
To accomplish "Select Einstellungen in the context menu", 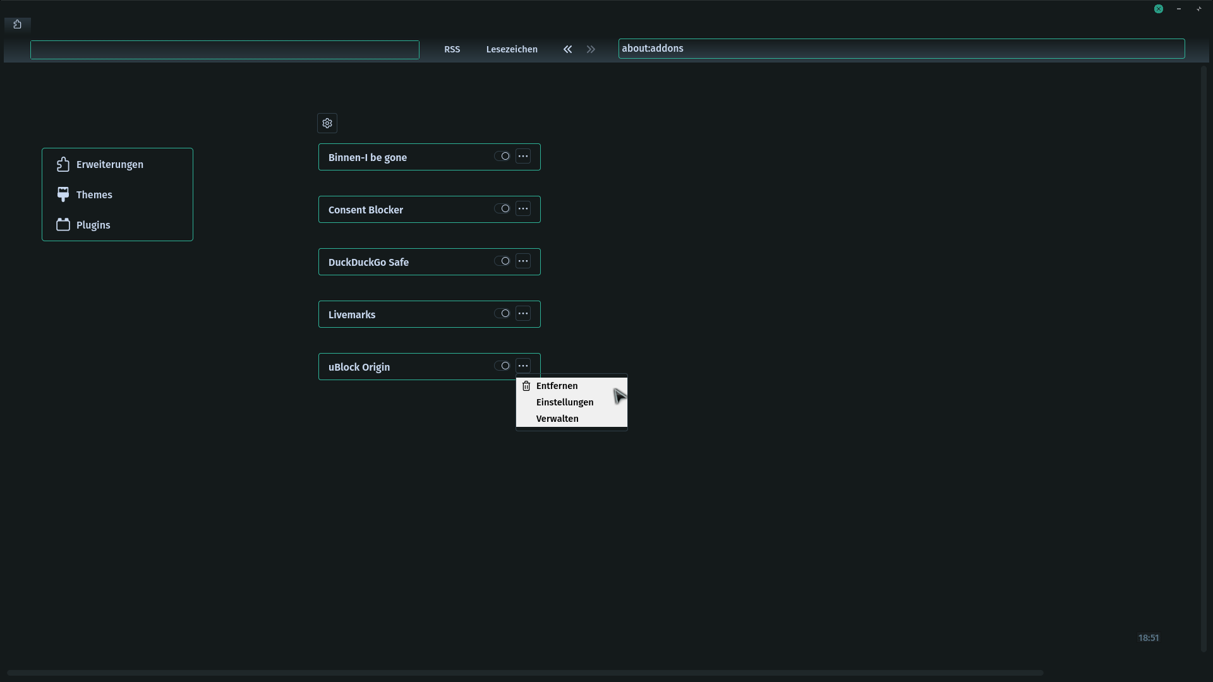I will [x=565, y=402].
